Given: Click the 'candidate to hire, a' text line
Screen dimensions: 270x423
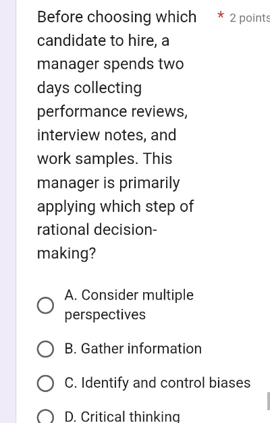Looking at the screenshot, I should click(x=103, y=40).
